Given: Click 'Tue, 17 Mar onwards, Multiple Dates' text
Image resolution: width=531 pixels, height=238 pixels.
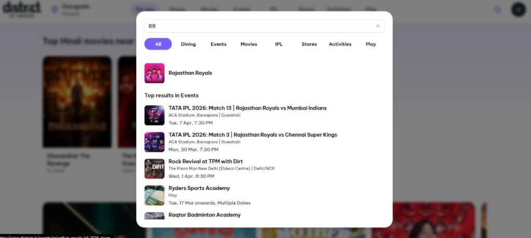Looking at the screenshot, I should point(209,203).
